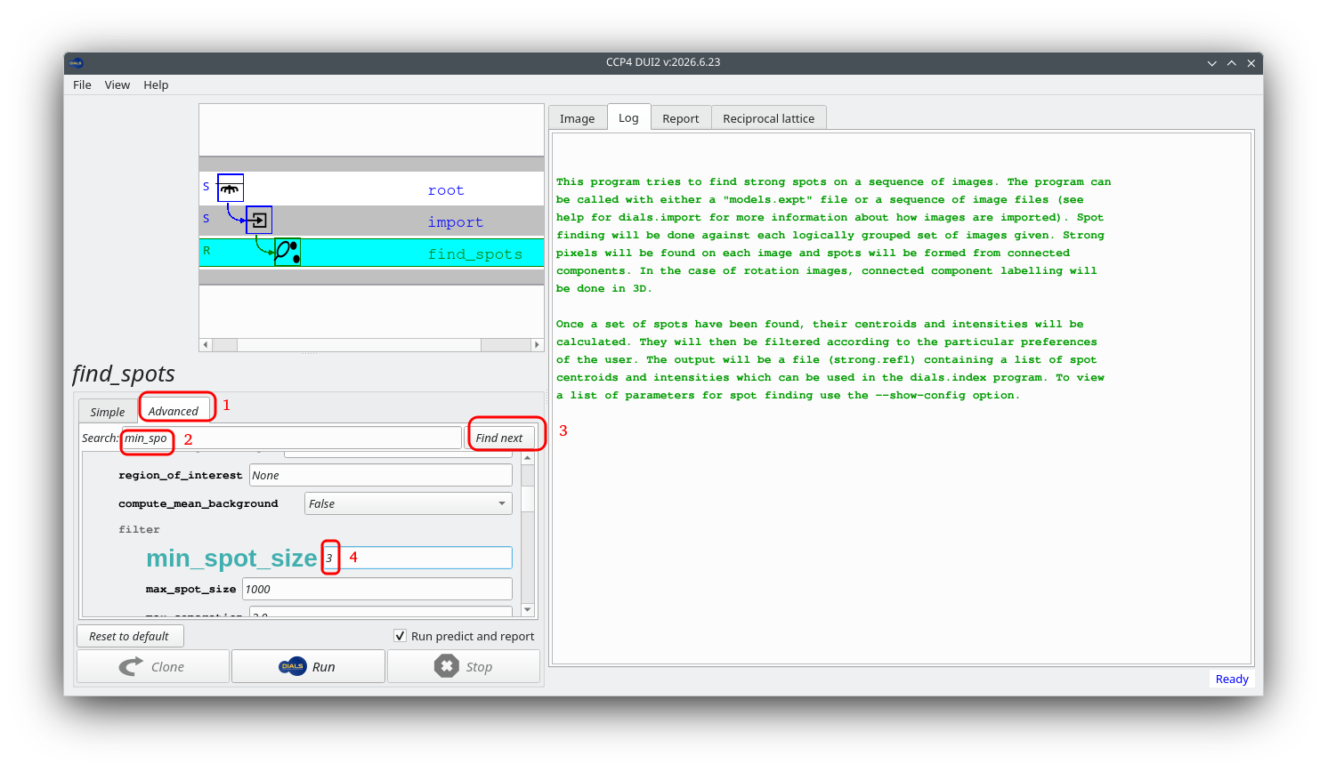Screen dimensions: 1328x772
Task: Open the File menu
Action: (x=82, y=84)
